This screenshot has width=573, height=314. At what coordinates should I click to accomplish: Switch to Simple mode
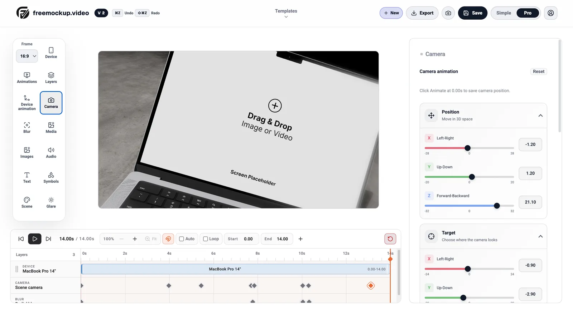504,13
